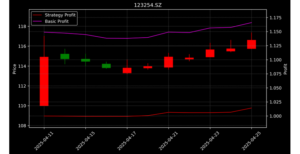The width and height of the screenshot is (300, 154).
Task: Click the profit tick 1.075
Action: coord(275,74)
